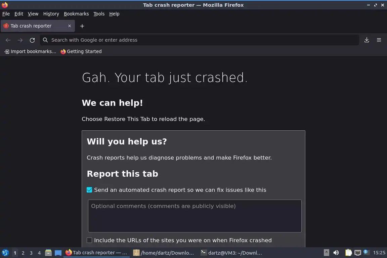Image resolution: width=387 pixels, height=258 pixels.
Task: Open the system start menu icon in the taskbar
Action: tap(5, 253)
